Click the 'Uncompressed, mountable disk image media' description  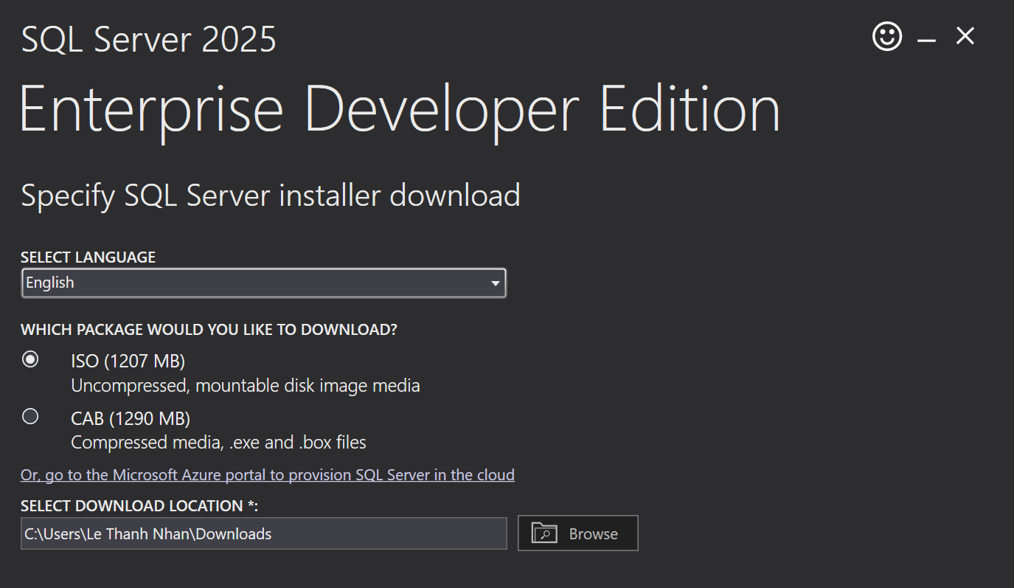click(x=245, y=385)
